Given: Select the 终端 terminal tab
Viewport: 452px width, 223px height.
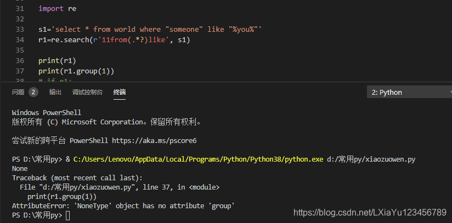Looking at the screenshot, I should pyautogui.click(x=120, y=92).
